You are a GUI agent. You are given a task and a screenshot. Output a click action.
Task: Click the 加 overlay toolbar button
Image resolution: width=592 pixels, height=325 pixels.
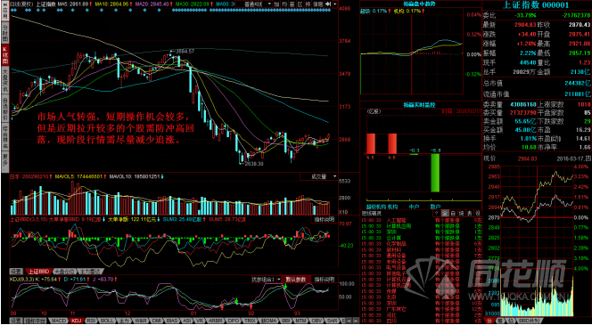click(277, 4)
